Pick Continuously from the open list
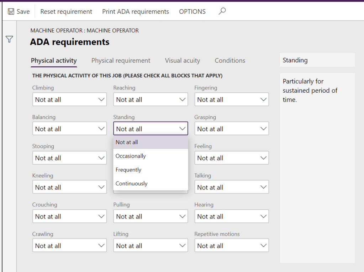Screen dimensions: 364x272 [x=131, y=184]
